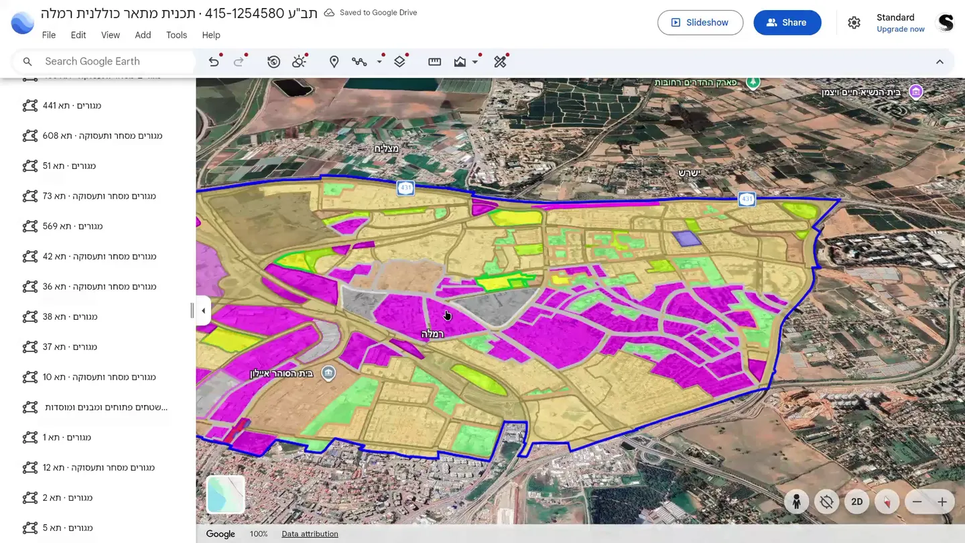Open historical imagery clock tool
The height and width of the screenshot is (543, 965).
pos(273,62)
